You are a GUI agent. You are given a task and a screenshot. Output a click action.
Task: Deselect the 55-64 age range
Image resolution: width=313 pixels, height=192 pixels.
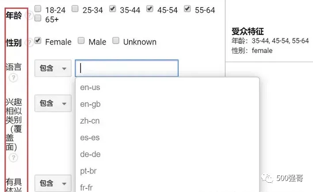pyautogui.click(x=187, y=9)
